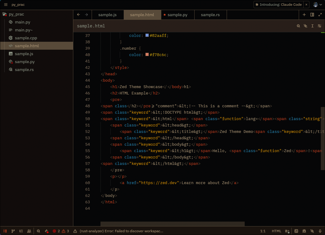Switch to the sample.py tab
This screenshot has height=235, width=325.
tap(178, 15)
